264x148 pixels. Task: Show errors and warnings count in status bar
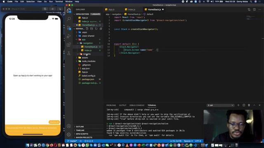89,141
